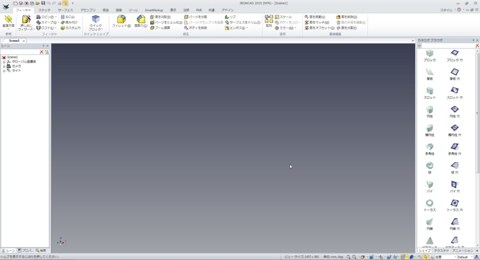Select the ミラー mirror tool
Viewport: 480px width, 260px height.
coord(285,28)
